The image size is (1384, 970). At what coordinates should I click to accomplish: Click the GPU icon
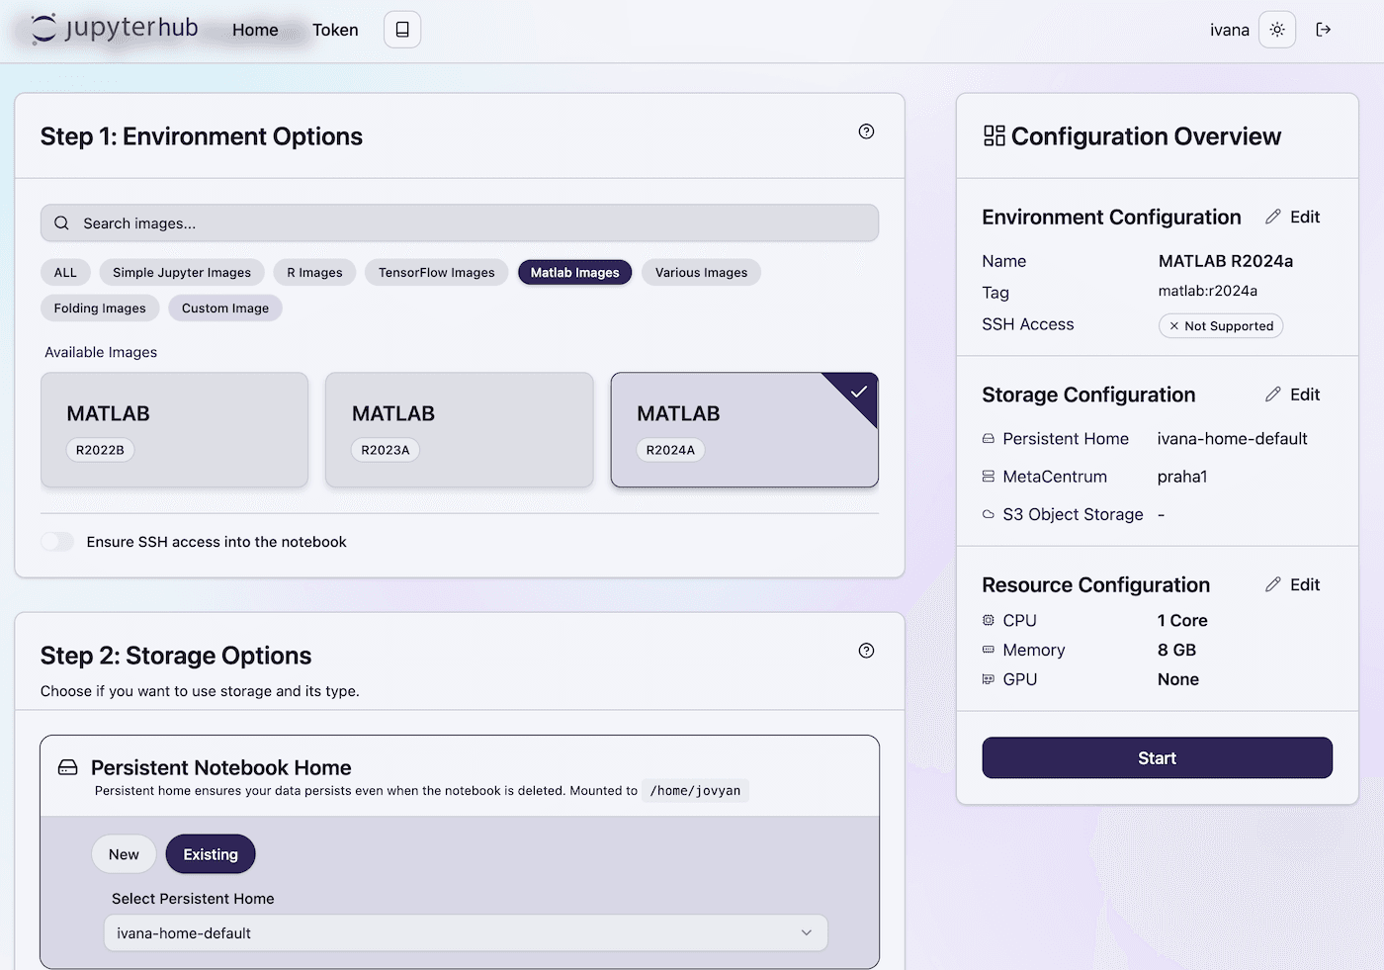point(989,679)
